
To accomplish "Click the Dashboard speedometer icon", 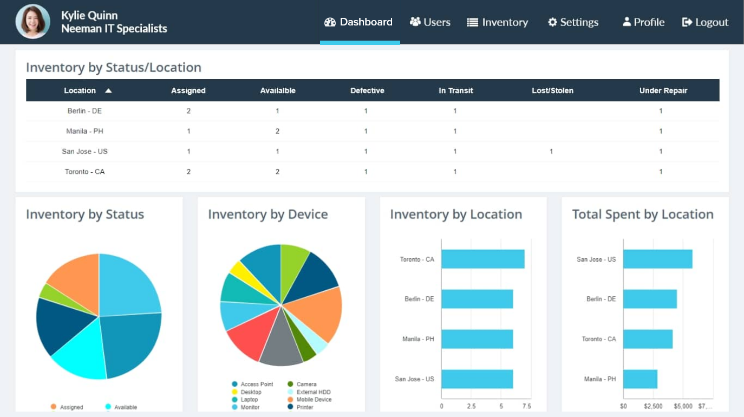I will (330, 22).
